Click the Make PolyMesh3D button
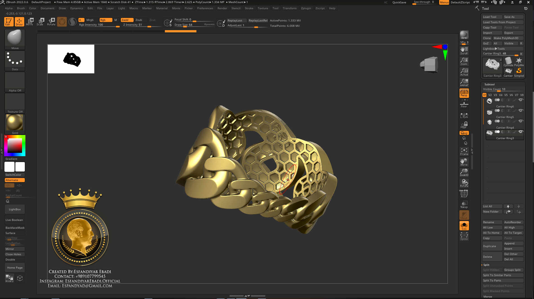This screenshot has width=534, height=299. click(x=507, y=38)
